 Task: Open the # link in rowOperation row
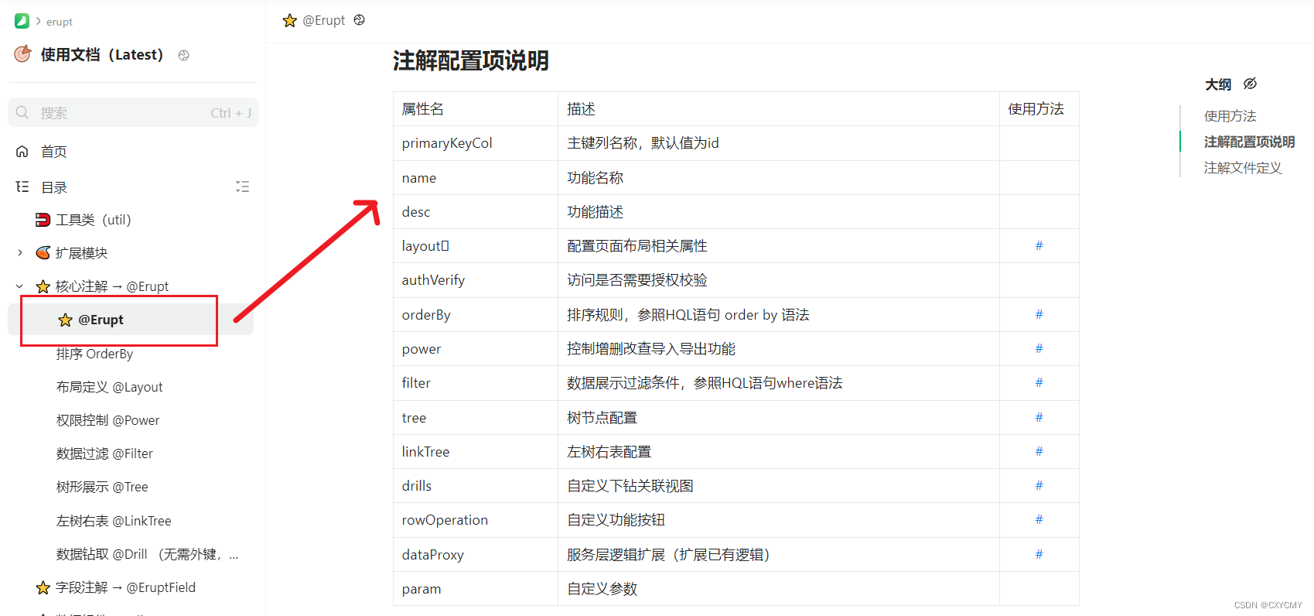tap(1039, 519)
